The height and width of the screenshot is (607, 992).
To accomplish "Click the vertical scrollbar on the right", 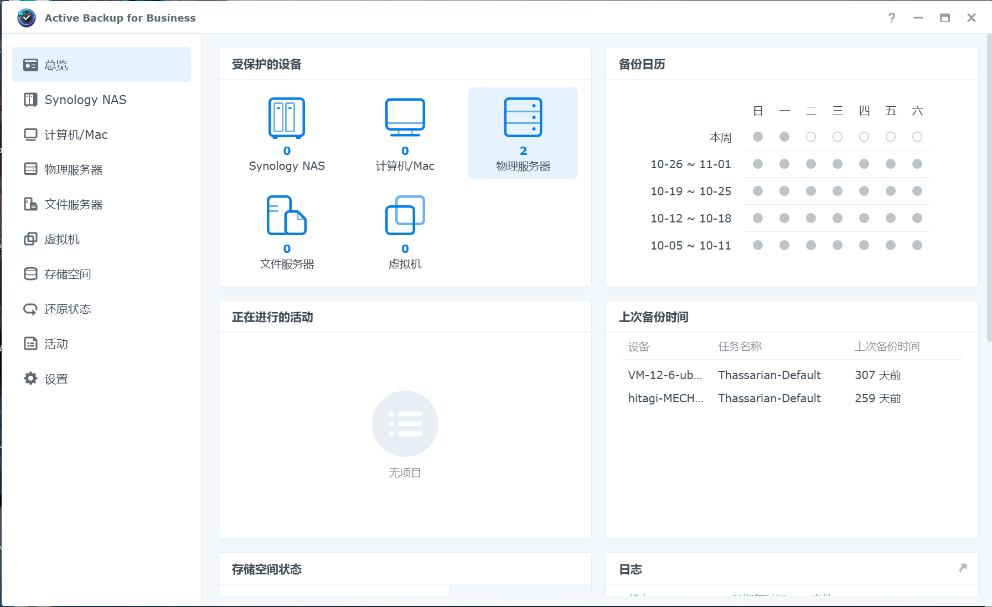I will pos(989,188).
